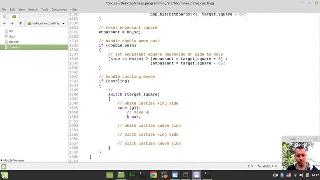This screenshot has width=320, height=180.
Task: Go forward in the file browser
Action: [x=12, y=23]
